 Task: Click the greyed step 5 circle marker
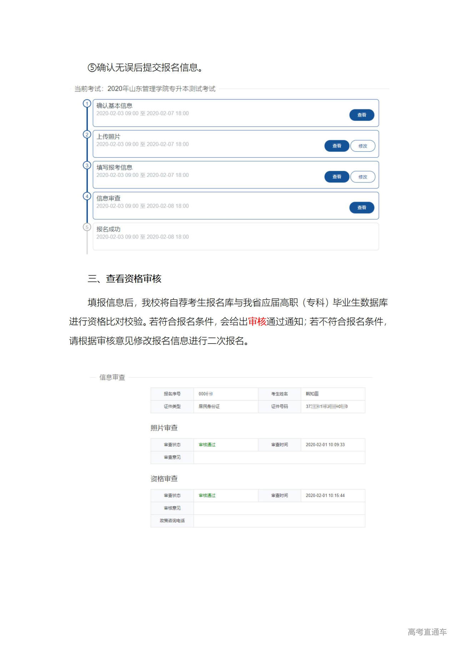pyautogui.click(x=87, y=227)
